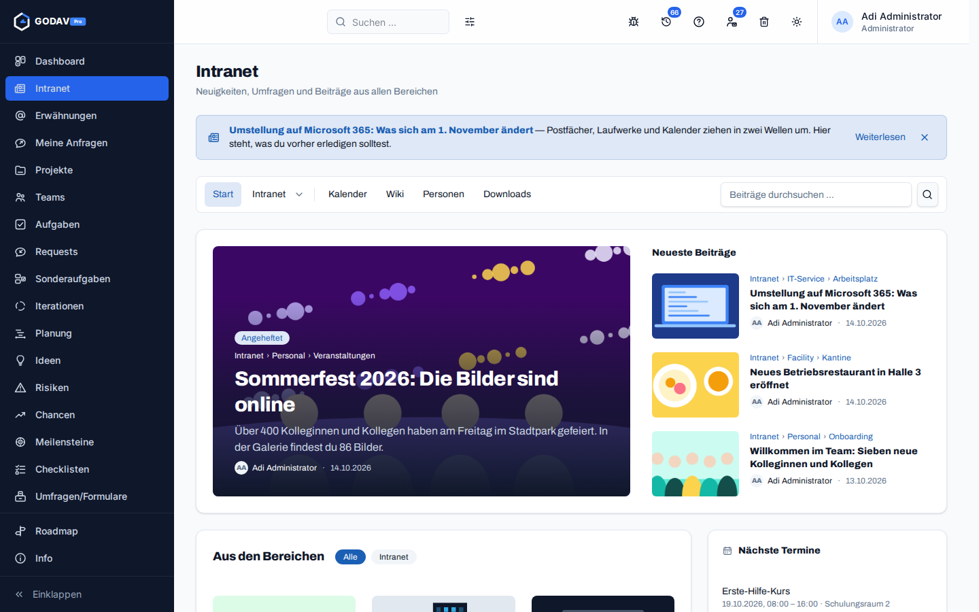Screen dimensions: 979x612
Task: Select the Intranet item in the sidebar
Action: pyautogui.click(x=87, y=88)
